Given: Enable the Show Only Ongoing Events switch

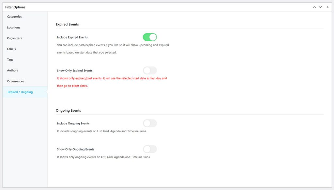Looking at the screenshot, I should point(150,149).
